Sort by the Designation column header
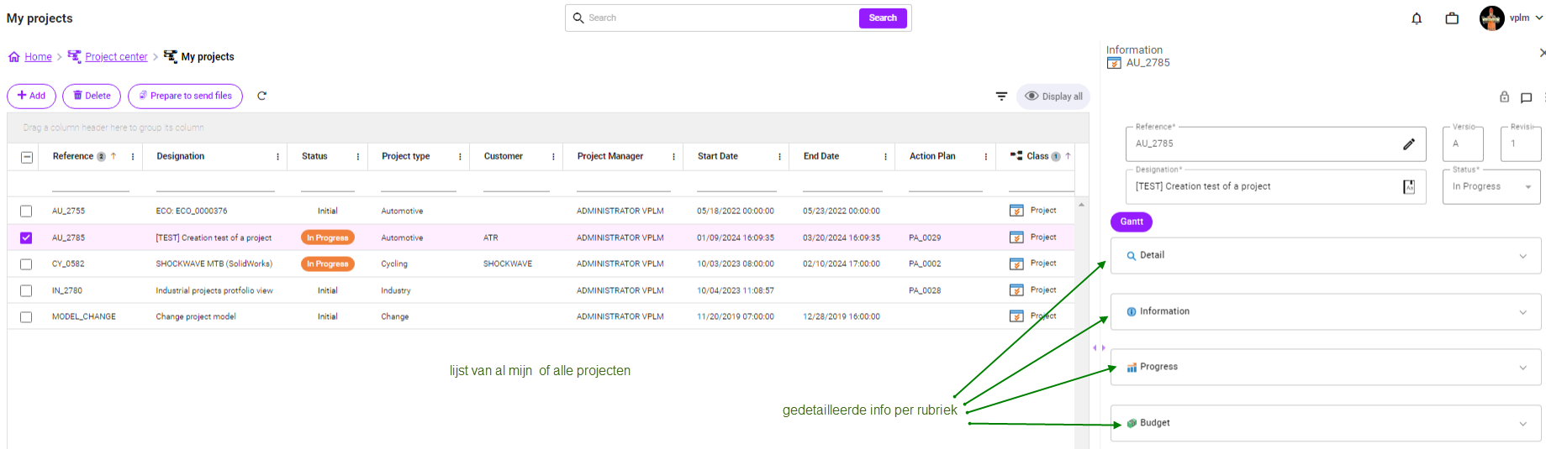1546x449 pixels. 180,156
